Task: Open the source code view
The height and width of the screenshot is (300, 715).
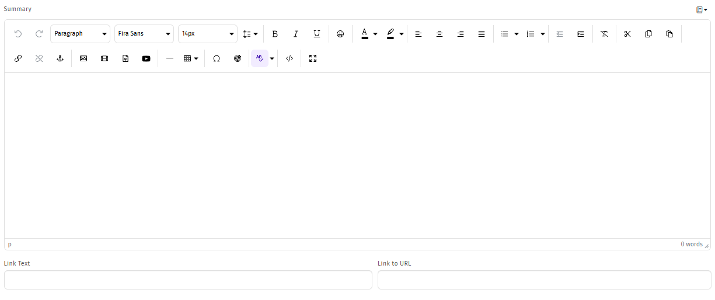Action: click(290, 58)
